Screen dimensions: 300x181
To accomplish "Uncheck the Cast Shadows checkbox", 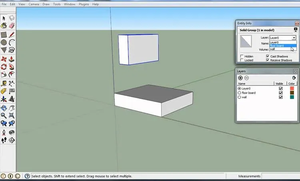I will (x=268, y=56).
